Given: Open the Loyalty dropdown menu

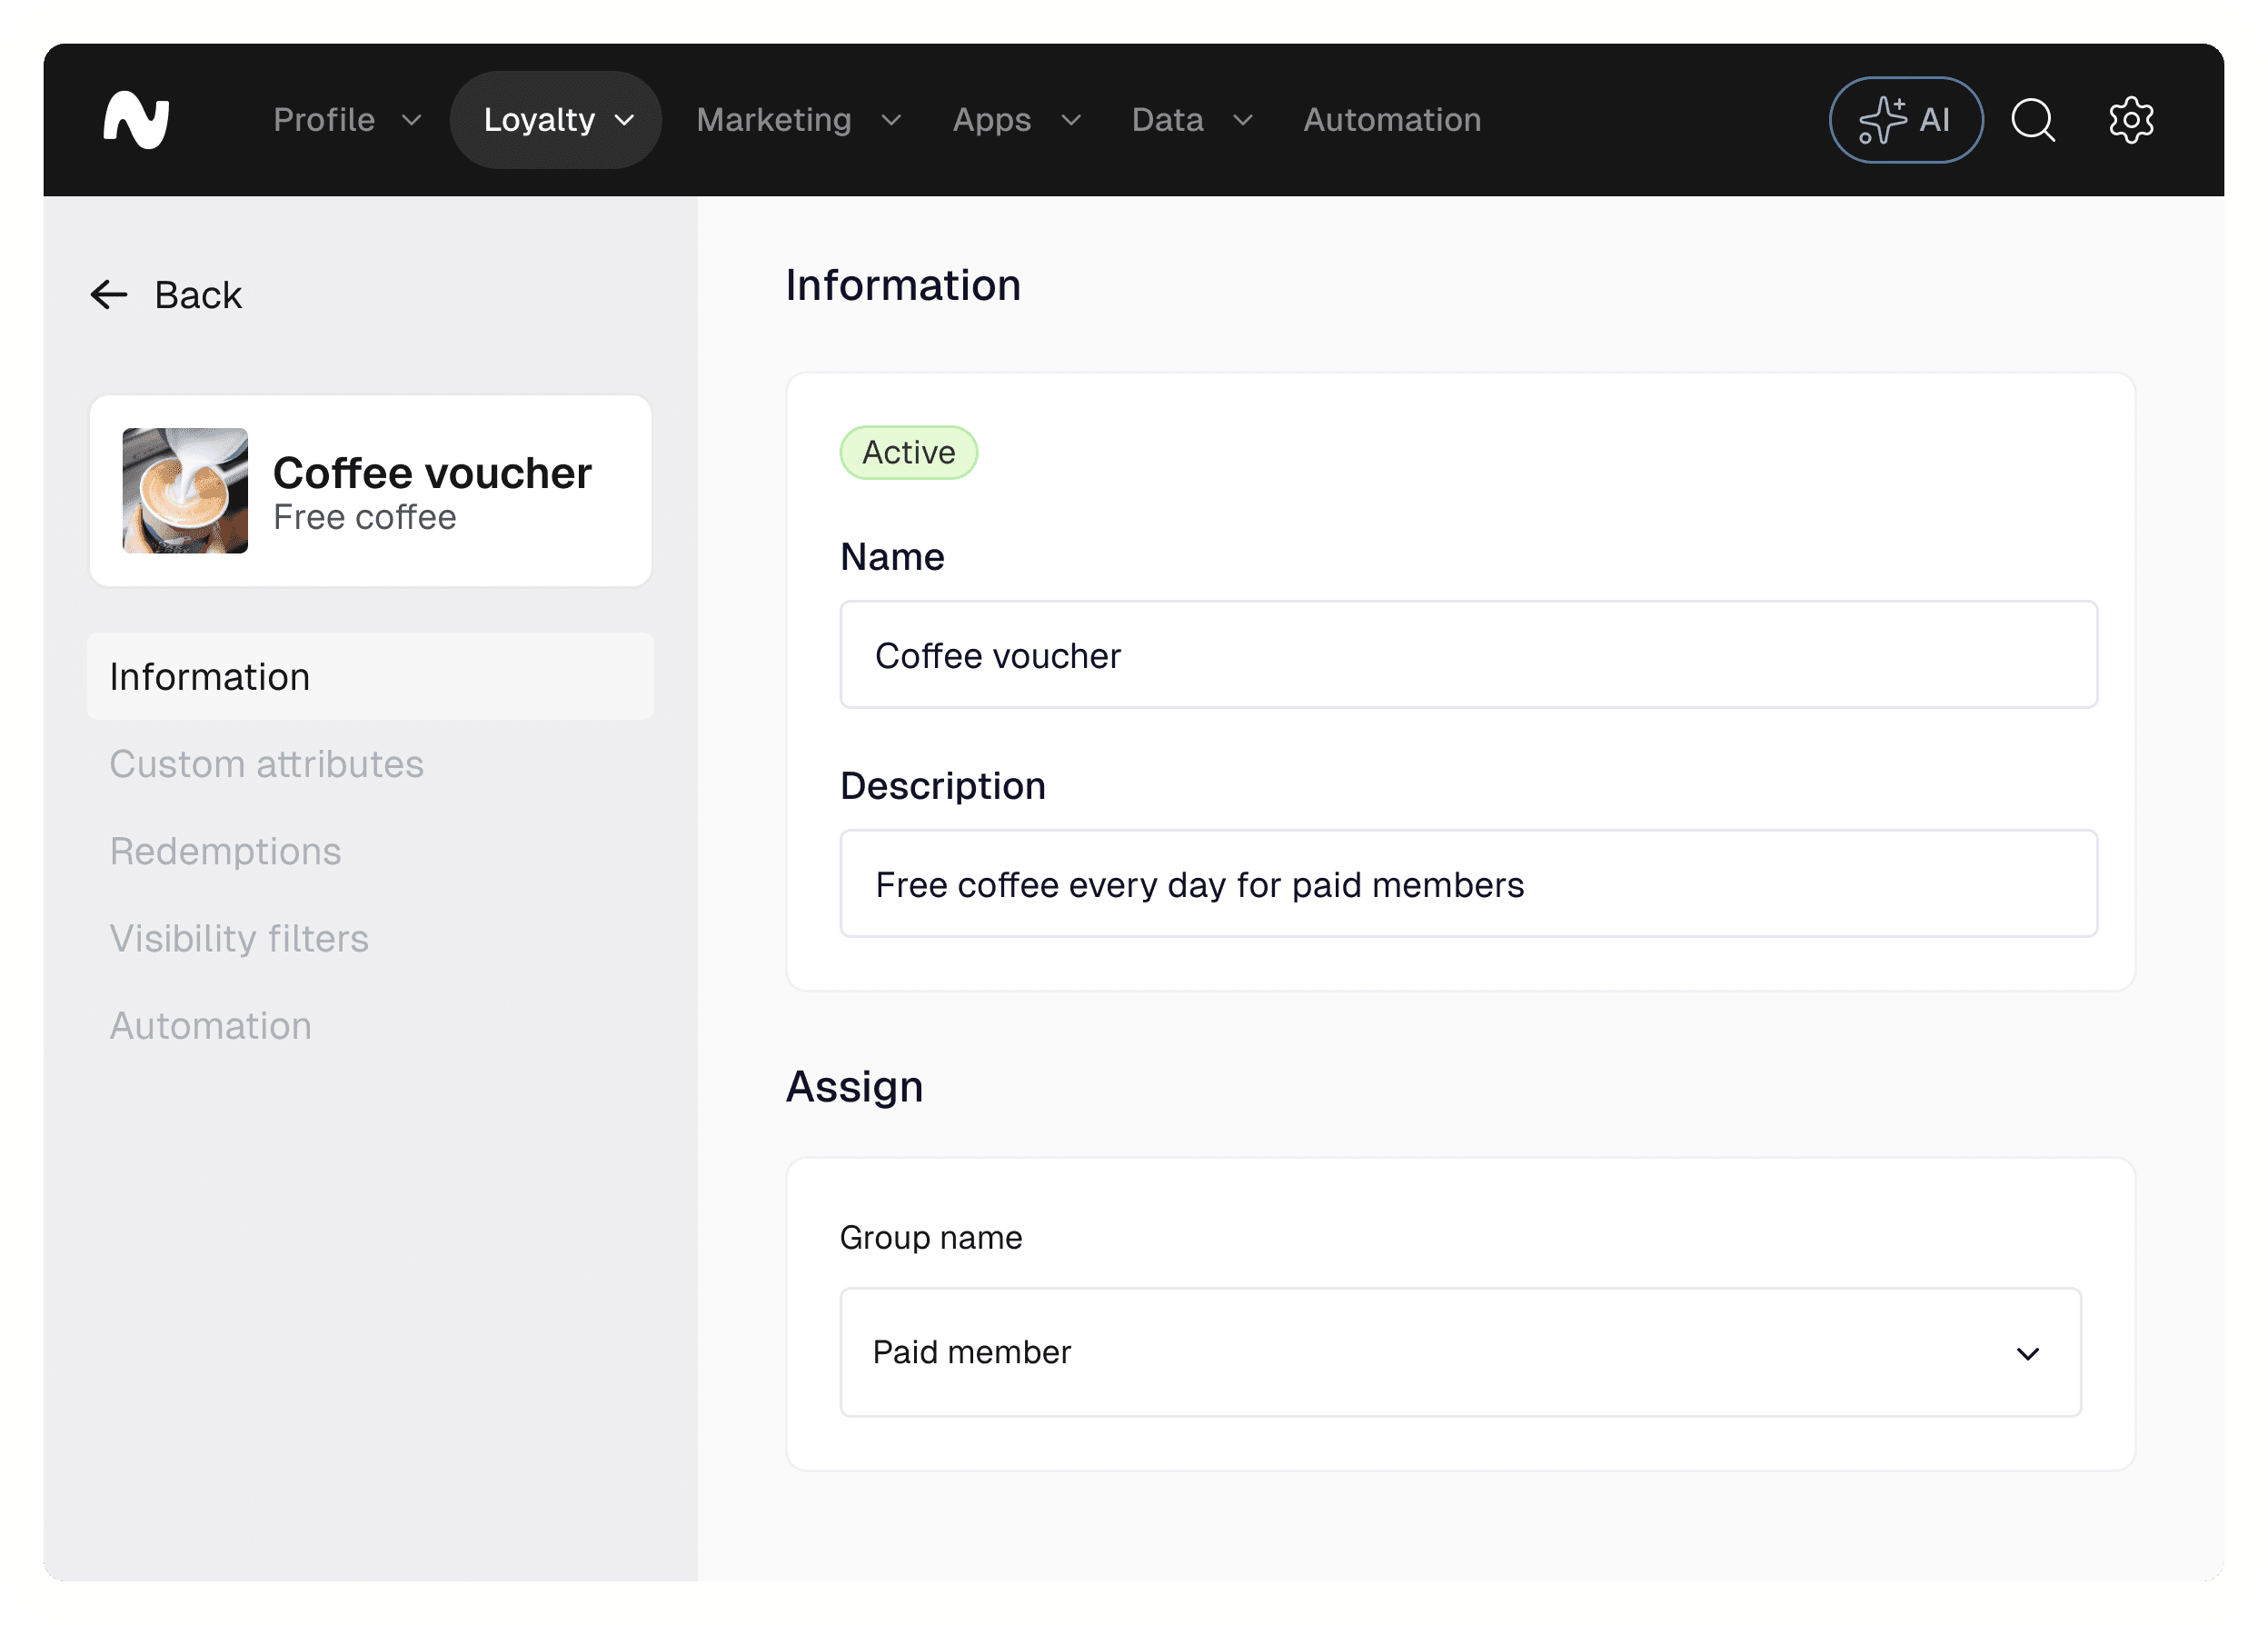Looking at the screenshot, I should [556, 120].
